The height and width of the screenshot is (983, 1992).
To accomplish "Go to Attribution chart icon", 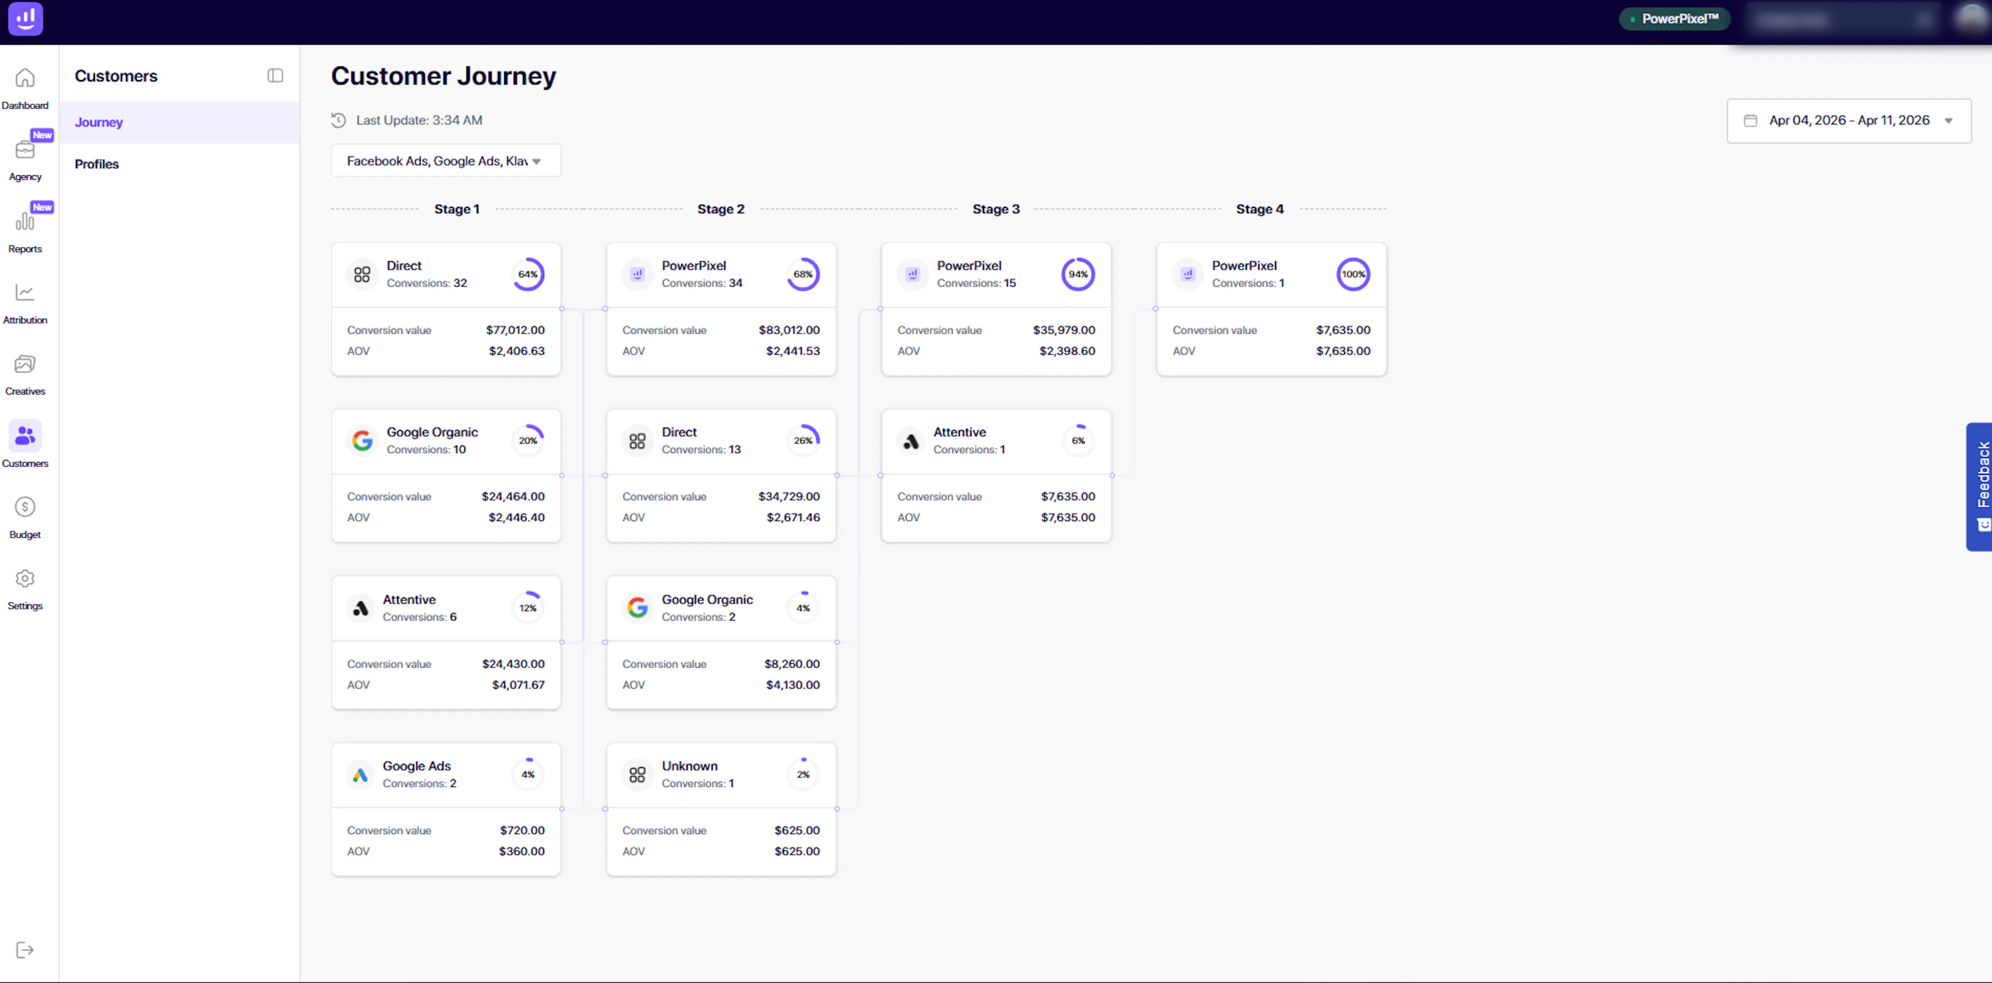I will 25,293.
